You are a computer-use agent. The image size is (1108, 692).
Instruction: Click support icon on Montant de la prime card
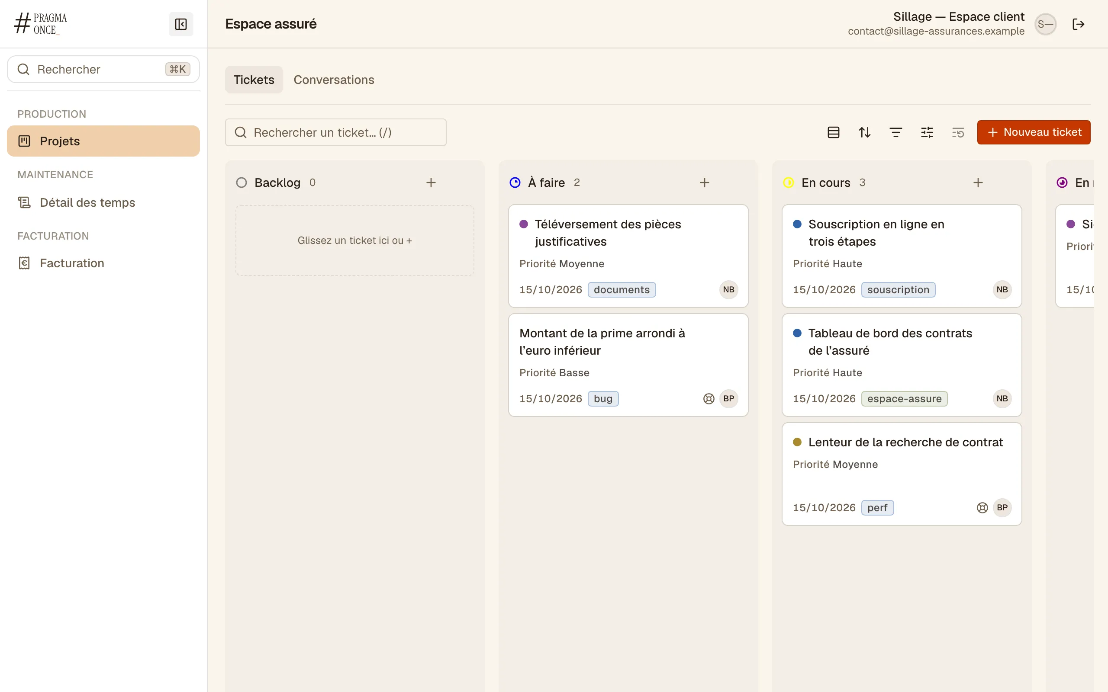(708, 399)
